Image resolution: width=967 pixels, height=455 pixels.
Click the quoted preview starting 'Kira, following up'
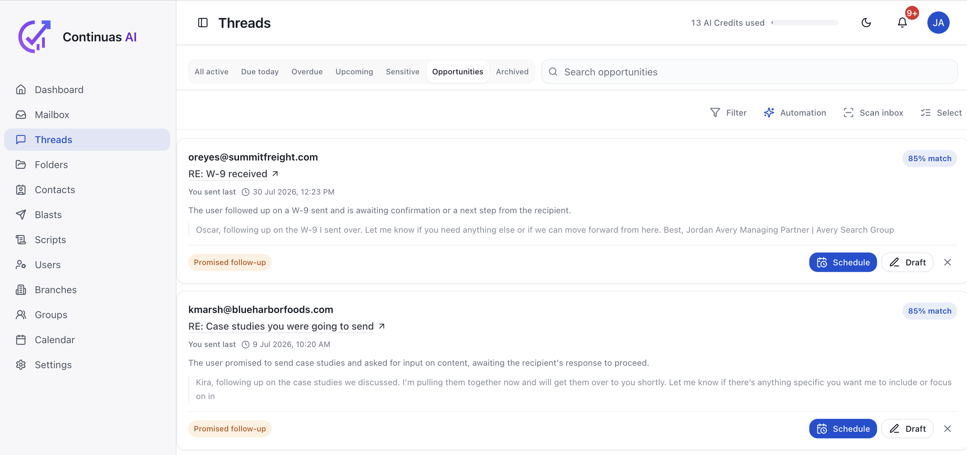[x=574, y=389]
